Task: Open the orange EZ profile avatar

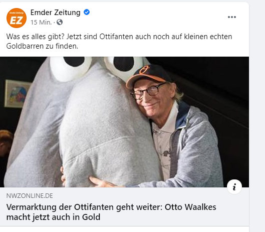Action: click(17, 18)
